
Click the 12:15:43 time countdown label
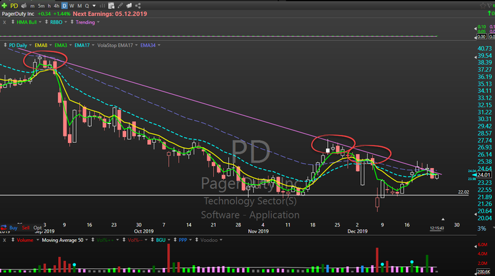click(437, 228)
